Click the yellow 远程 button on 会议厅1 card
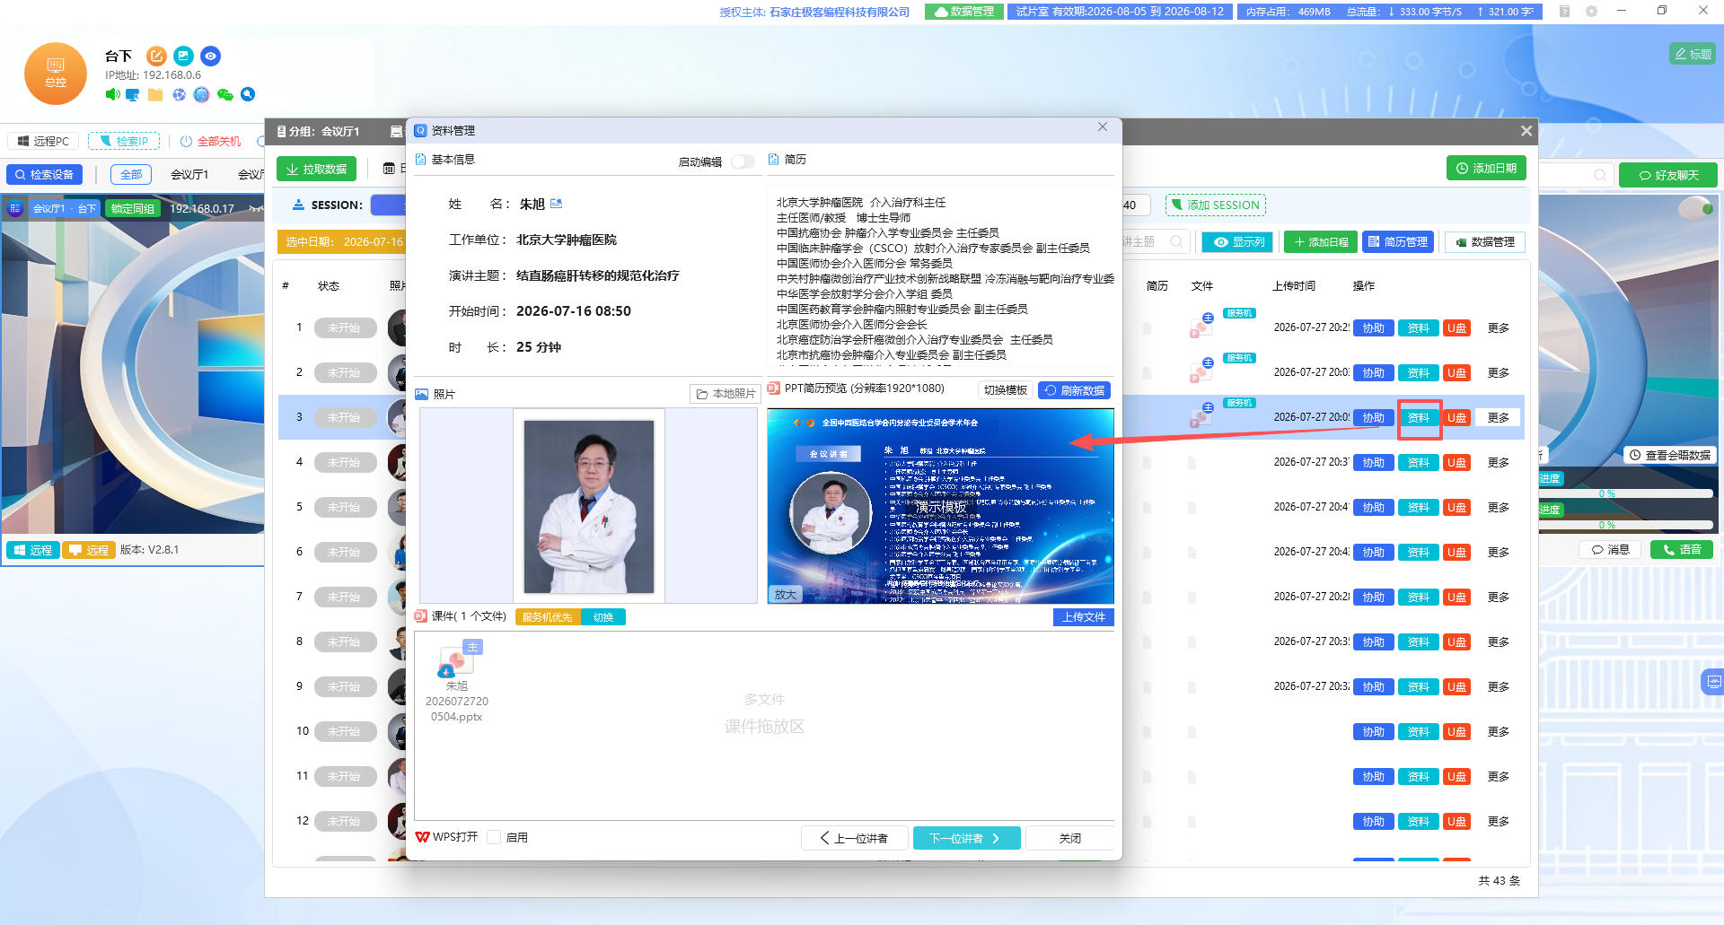The image size is (1724, 925). coord(89,550)
